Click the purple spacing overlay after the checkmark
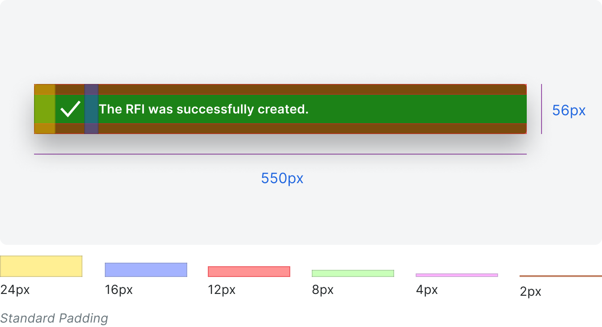Image resolution: width=602 pixels, height=327 pixels. click(91, 109)
